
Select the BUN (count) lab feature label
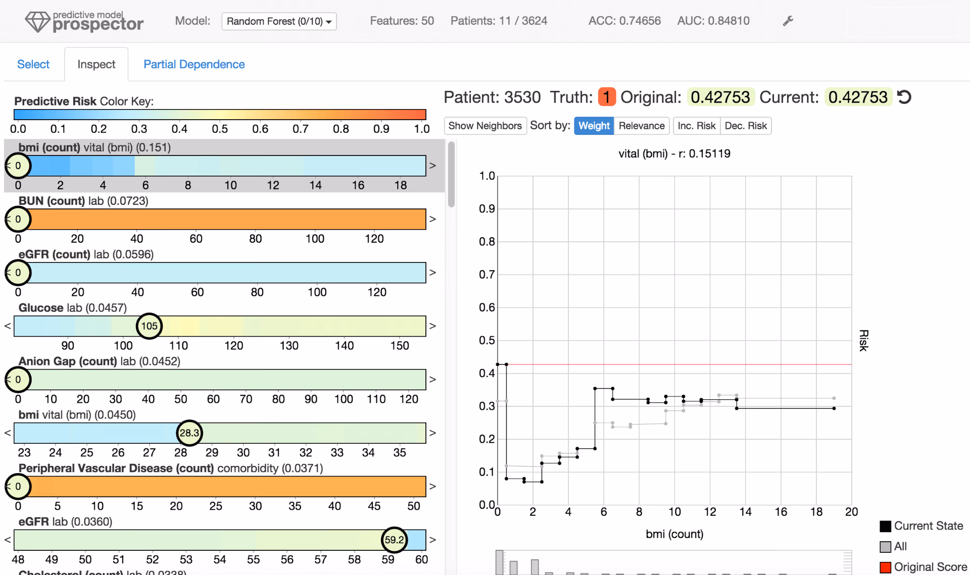(x=83, y=201)
